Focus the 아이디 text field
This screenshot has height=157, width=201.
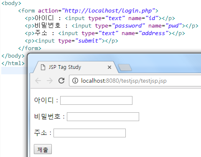(96, 100)
